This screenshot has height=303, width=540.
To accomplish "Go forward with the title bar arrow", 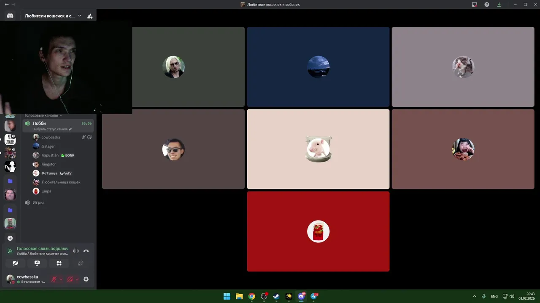I will click(14, 5).
